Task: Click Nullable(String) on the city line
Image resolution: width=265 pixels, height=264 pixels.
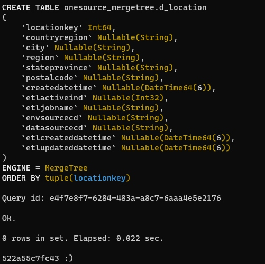Action: (93, 48)
